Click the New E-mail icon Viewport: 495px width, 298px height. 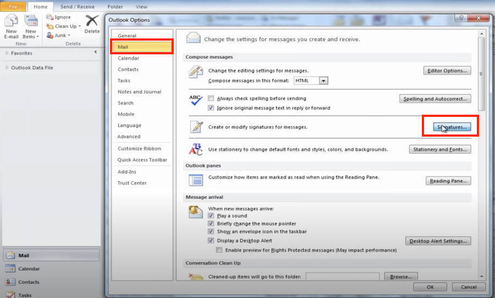click(11, 21)
